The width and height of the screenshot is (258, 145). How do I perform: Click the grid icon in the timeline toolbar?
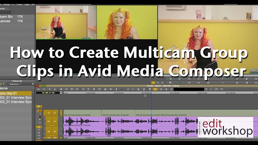(x=105, y=89)
